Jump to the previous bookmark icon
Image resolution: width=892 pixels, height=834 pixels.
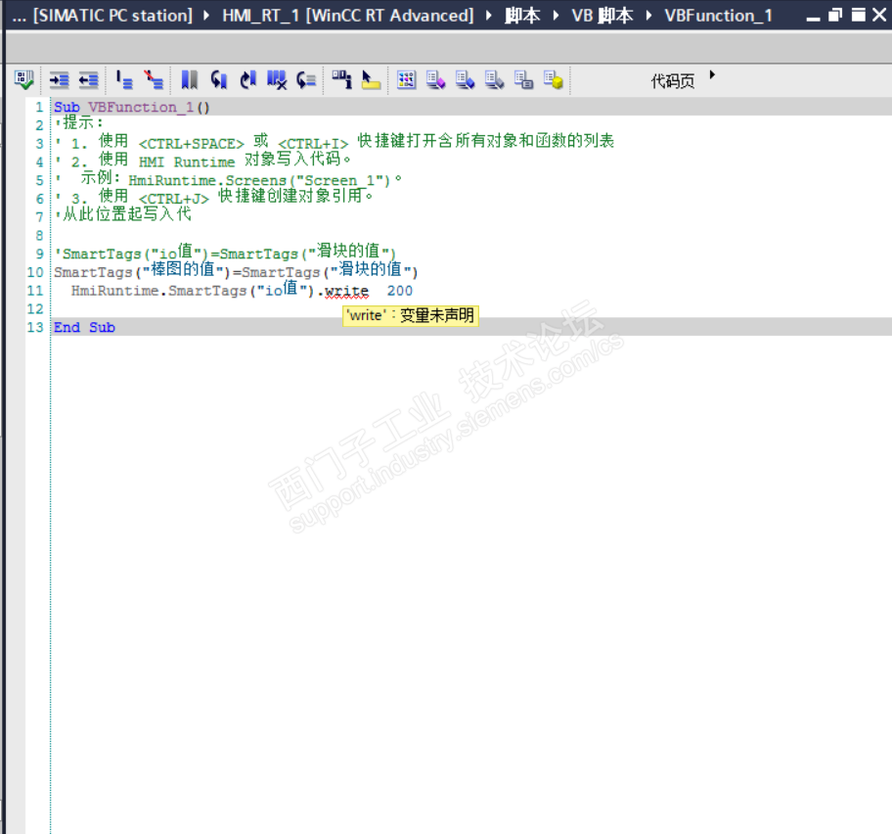[x=219, y=79]
